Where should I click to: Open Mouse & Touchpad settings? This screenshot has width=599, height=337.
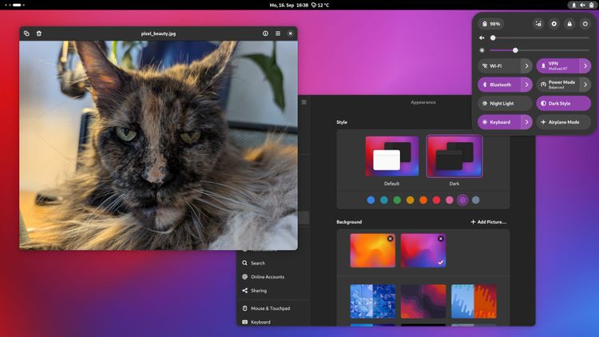click(x=273, y=308)
